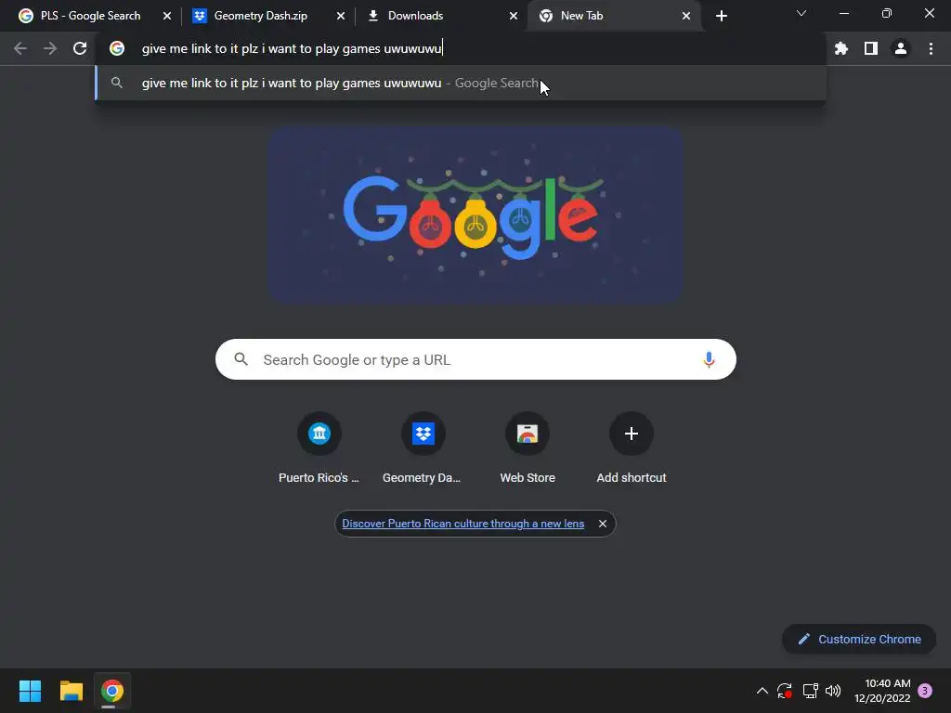Open the Puerto Rico's shortcut
Image resolution: width=951 pixels, height=713 pixels.
(x=319, y=447)
